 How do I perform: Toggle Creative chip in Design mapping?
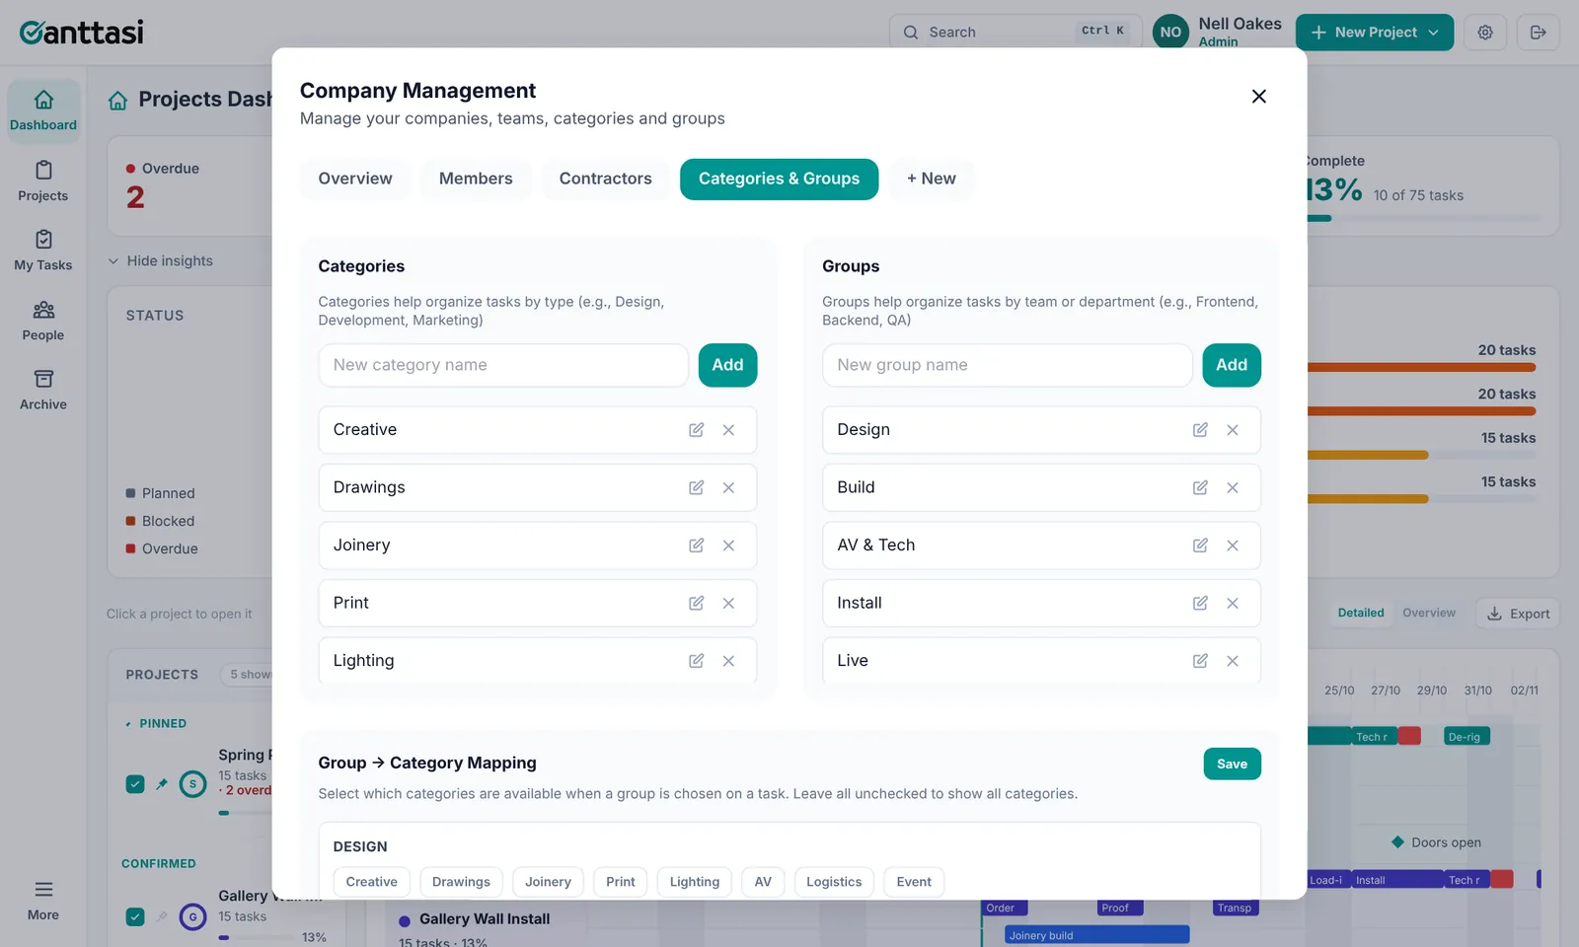372,882
